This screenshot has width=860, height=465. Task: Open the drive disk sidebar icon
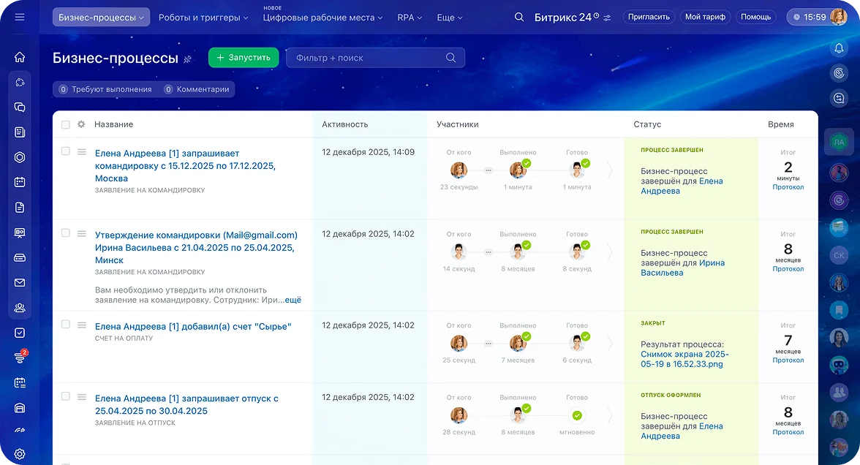[x=20, y=257]
